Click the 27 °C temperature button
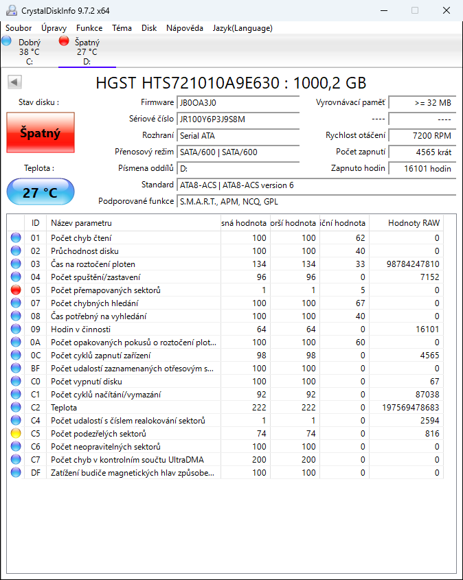The height and width of the screenshot is (580, 463). point(41,192)
